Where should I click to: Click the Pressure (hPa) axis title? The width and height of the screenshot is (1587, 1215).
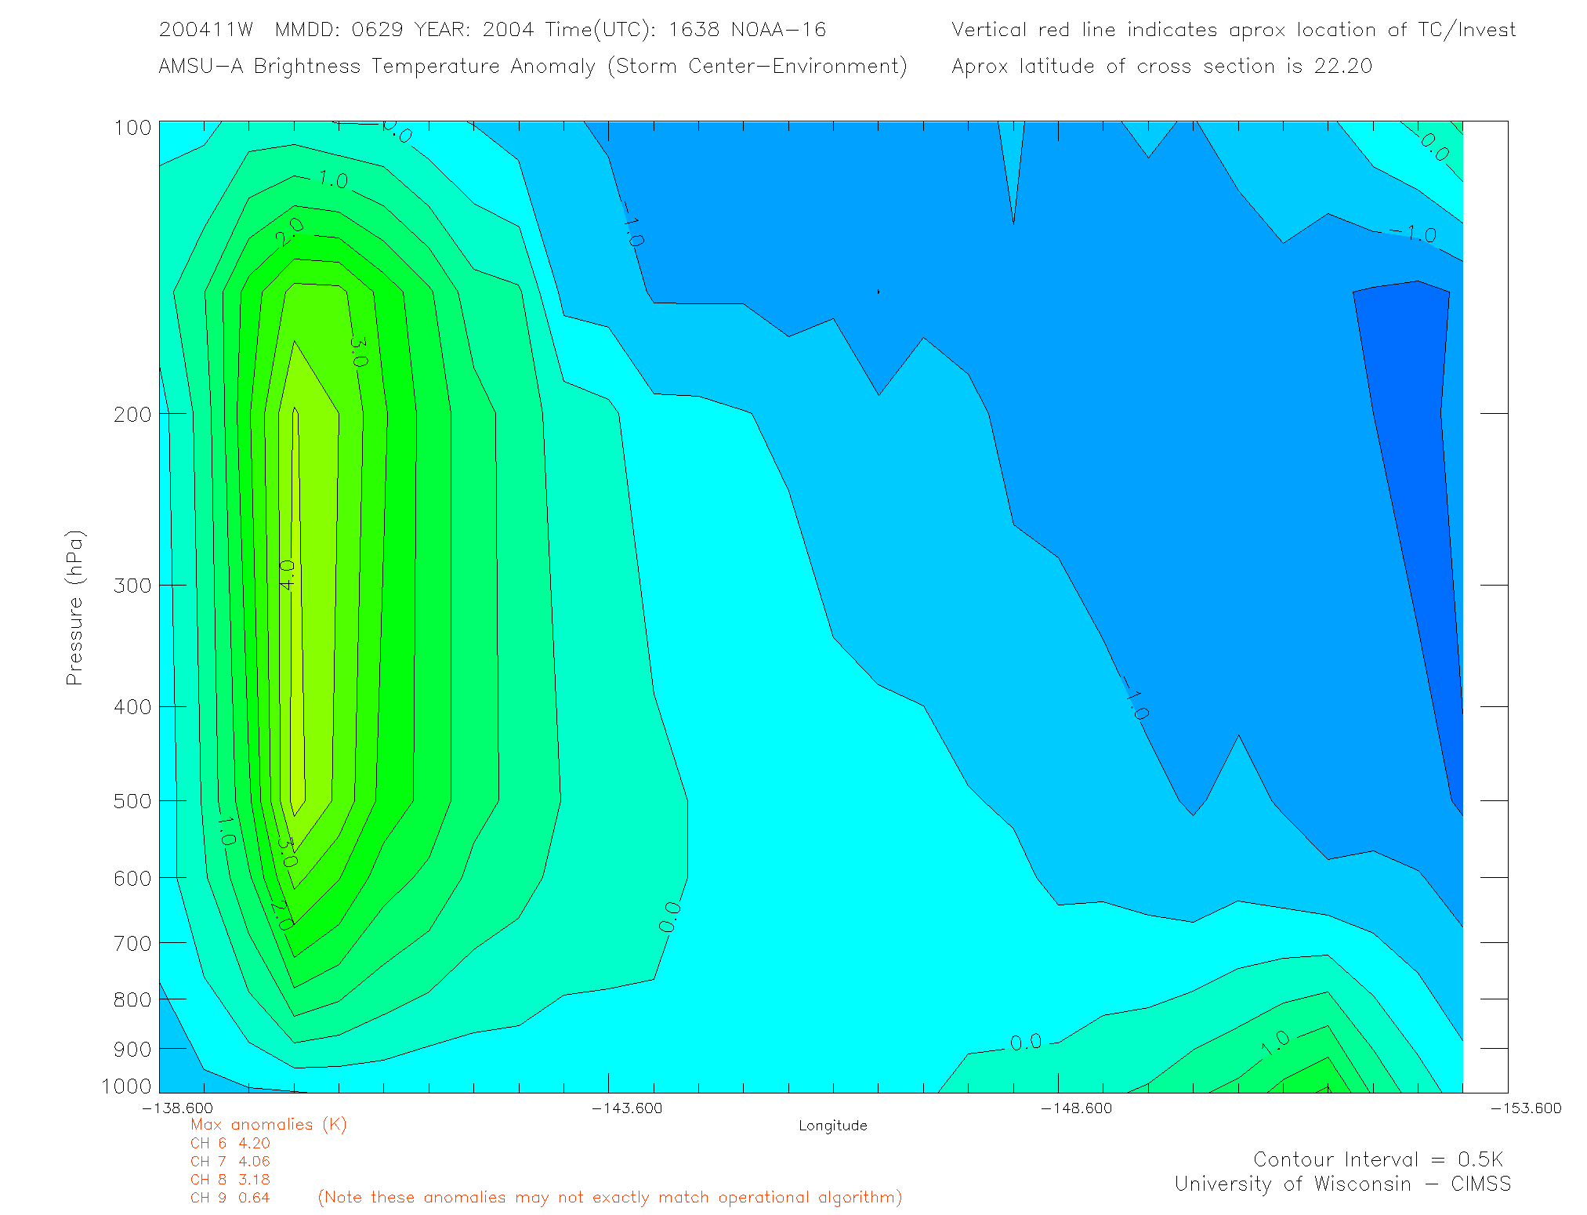[74, 608]
